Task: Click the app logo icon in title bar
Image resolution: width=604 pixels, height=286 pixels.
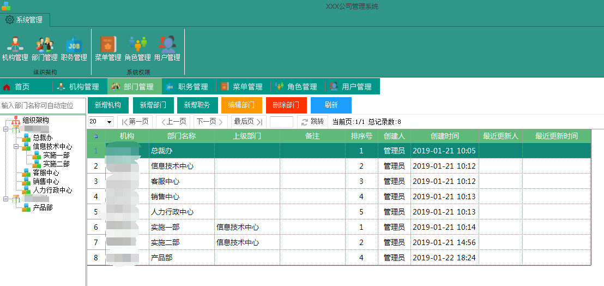Action: point(6,6)
